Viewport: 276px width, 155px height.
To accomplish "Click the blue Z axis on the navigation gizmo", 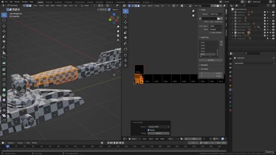I will [x=114, y=14].
